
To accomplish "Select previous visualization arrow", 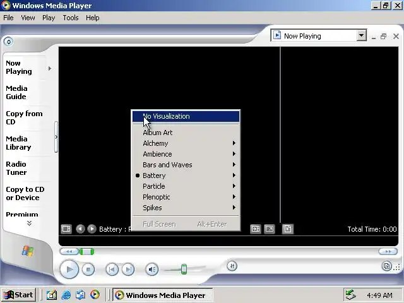I will coord(80,229).
